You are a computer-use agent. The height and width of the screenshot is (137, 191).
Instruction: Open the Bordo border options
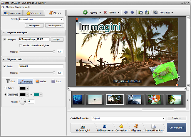(x=56, y=81)
